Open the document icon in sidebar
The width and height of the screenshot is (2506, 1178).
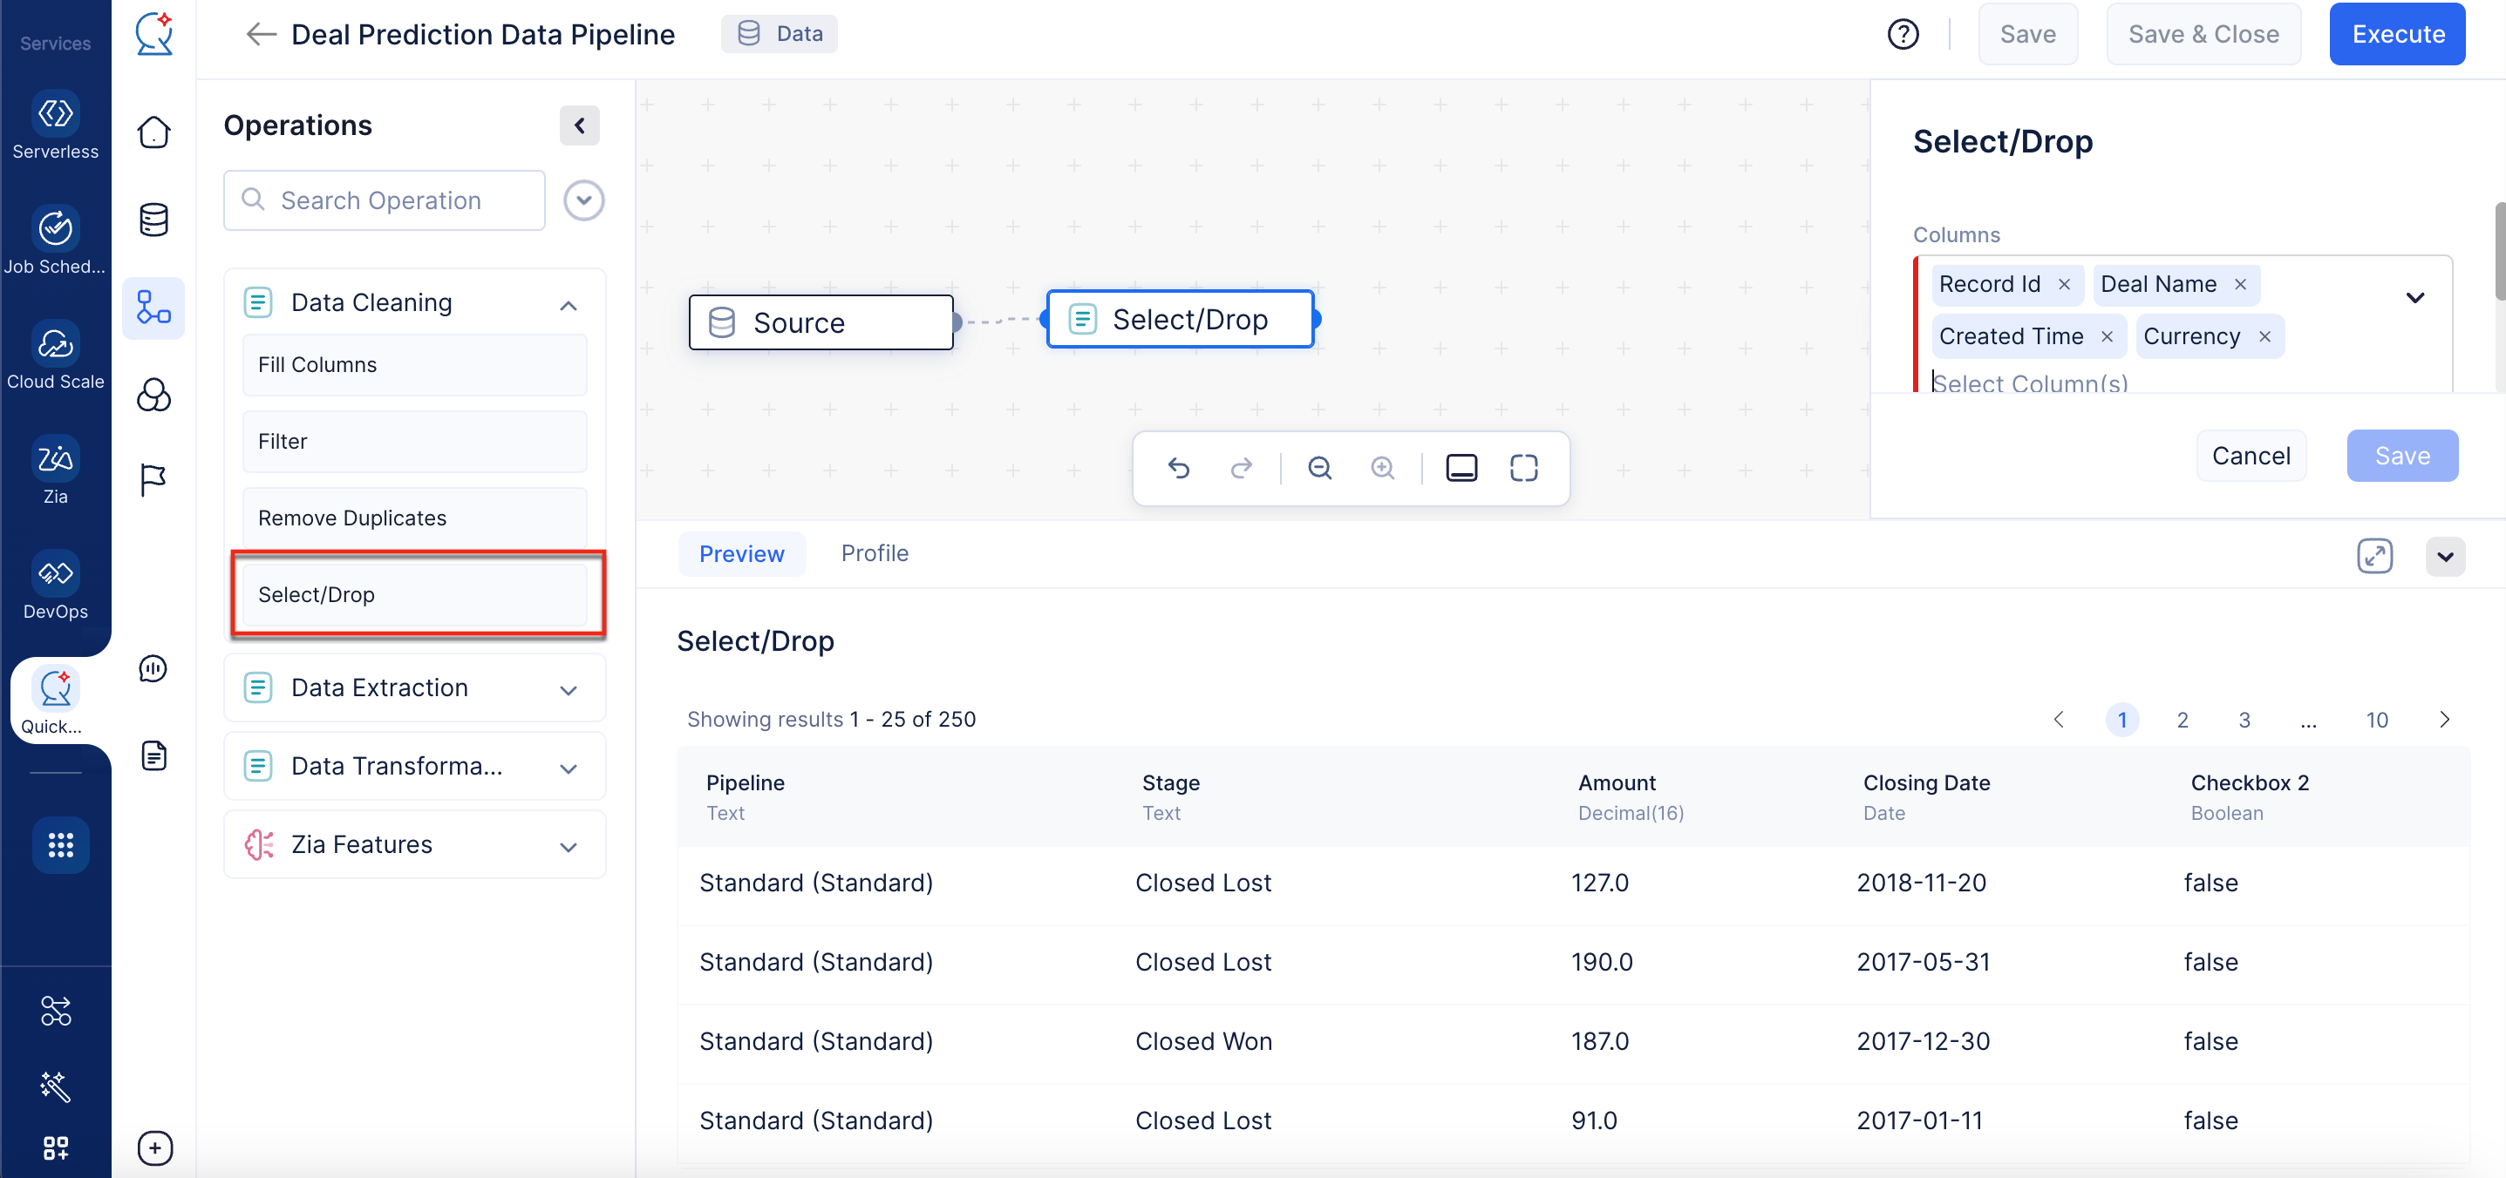point(153,755)
